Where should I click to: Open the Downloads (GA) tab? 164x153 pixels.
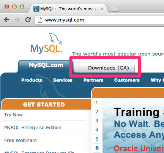(x=104, y=68)
